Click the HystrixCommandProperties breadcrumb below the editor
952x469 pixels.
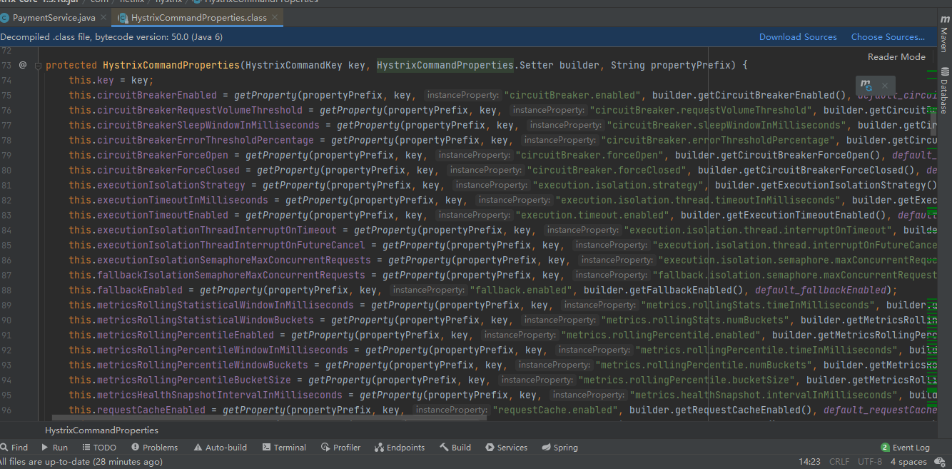[x=101, y=430]
